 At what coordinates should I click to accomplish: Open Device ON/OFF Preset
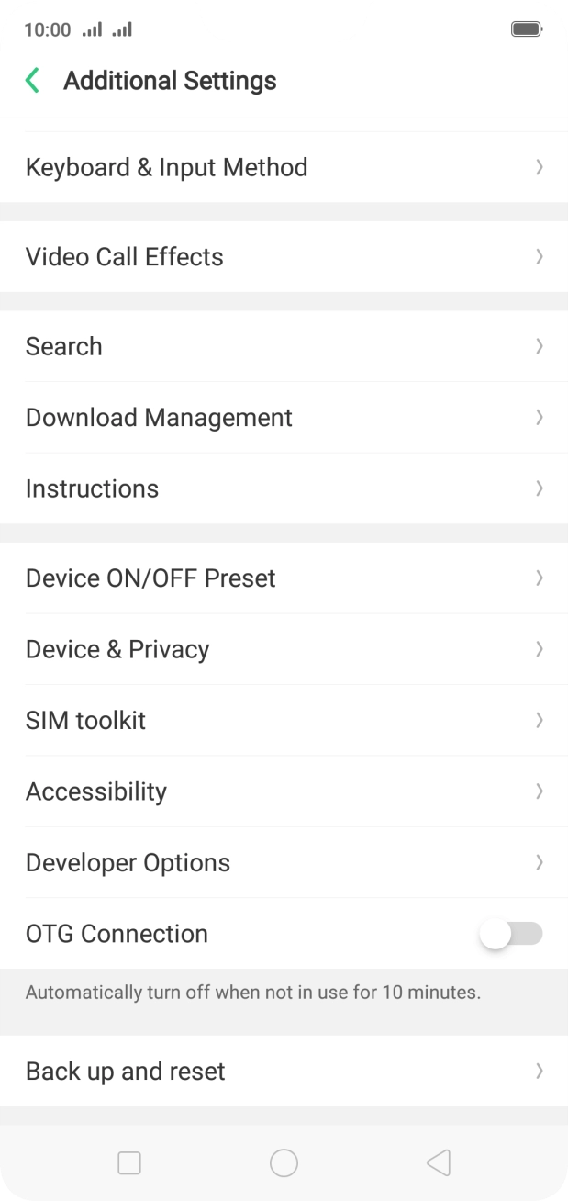pos(150,578)
